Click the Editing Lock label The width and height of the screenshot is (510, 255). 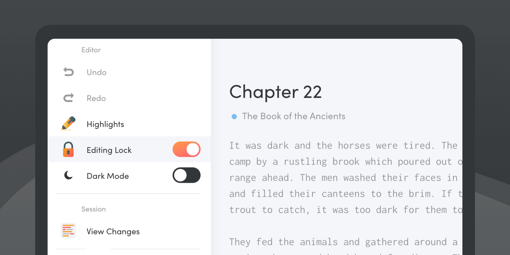109,150
